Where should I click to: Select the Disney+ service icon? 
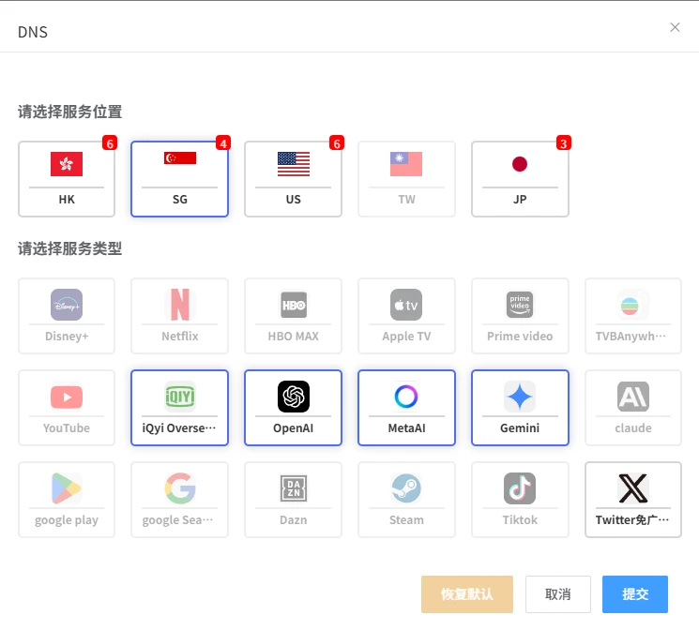click(x=67, y=305)
